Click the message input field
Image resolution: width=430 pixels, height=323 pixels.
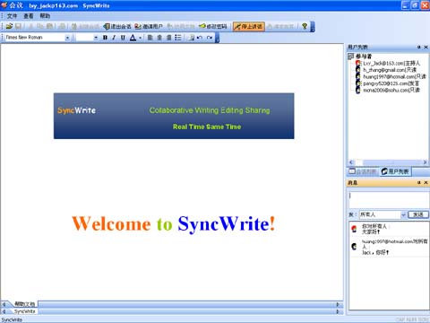click(x=389, y=199)
